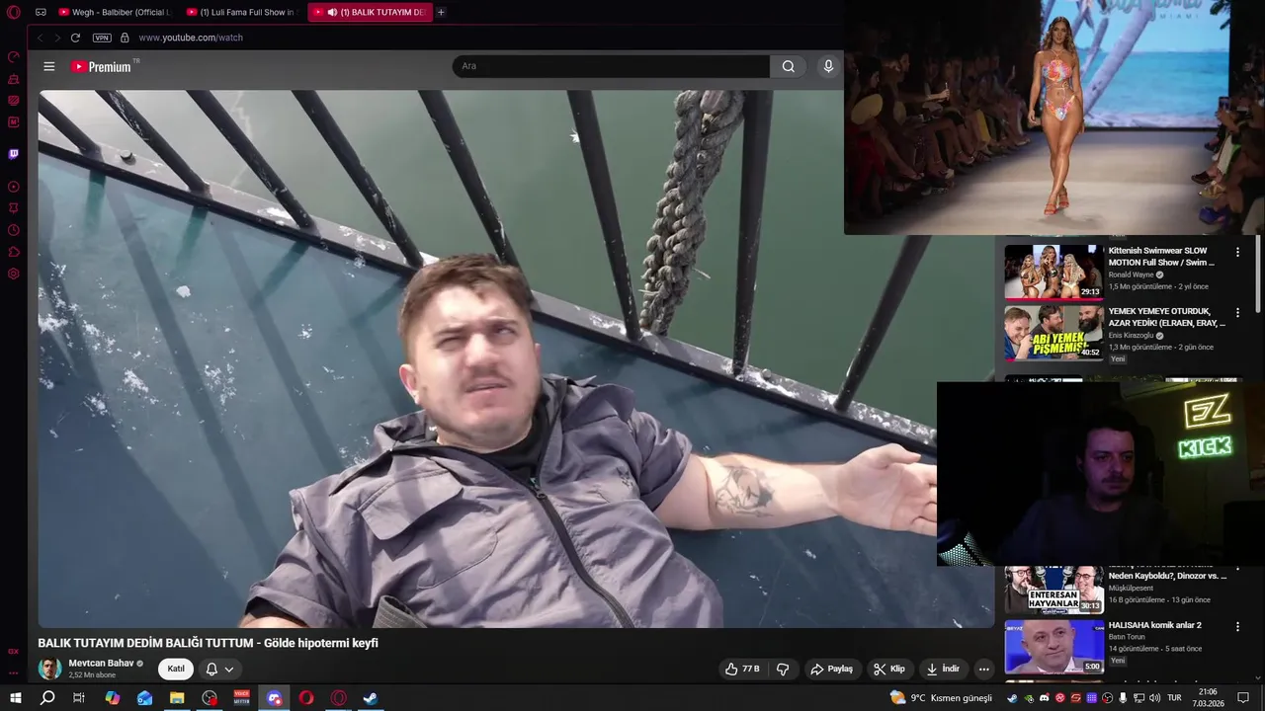This screenshot has height=711, width=1265.
Task: Like the video showing 77 B
Action: tap(742, 669)
